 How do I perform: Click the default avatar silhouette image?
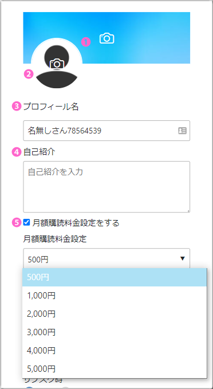[57, 66]
